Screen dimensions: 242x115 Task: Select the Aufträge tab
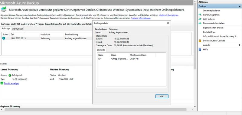coord(6,28)
